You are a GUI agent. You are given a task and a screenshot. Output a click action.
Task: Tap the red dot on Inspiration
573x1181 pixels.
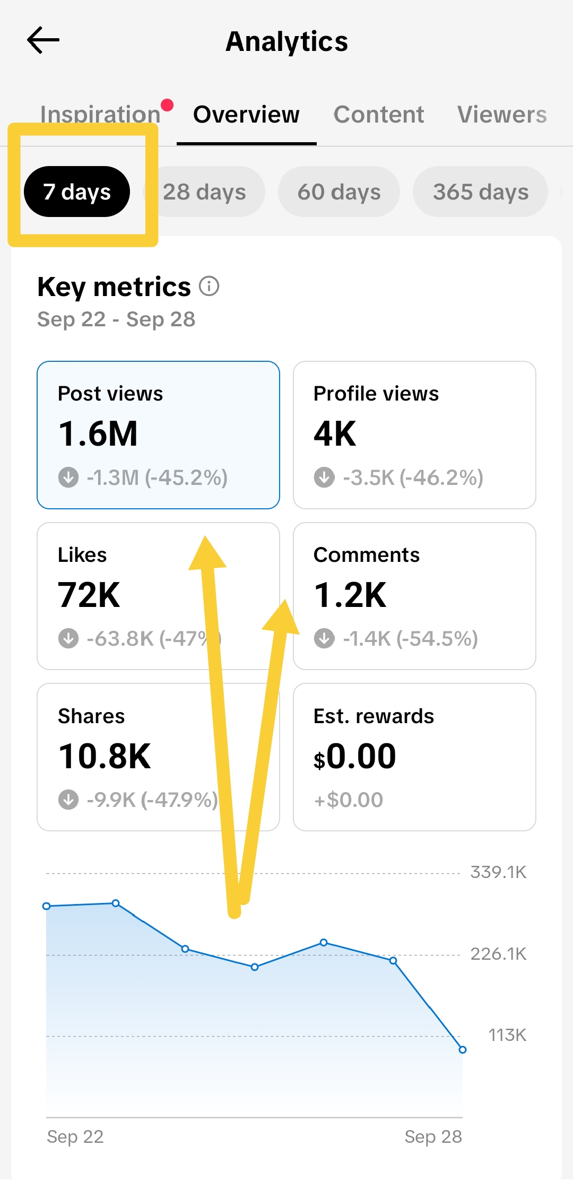[167, 105]
